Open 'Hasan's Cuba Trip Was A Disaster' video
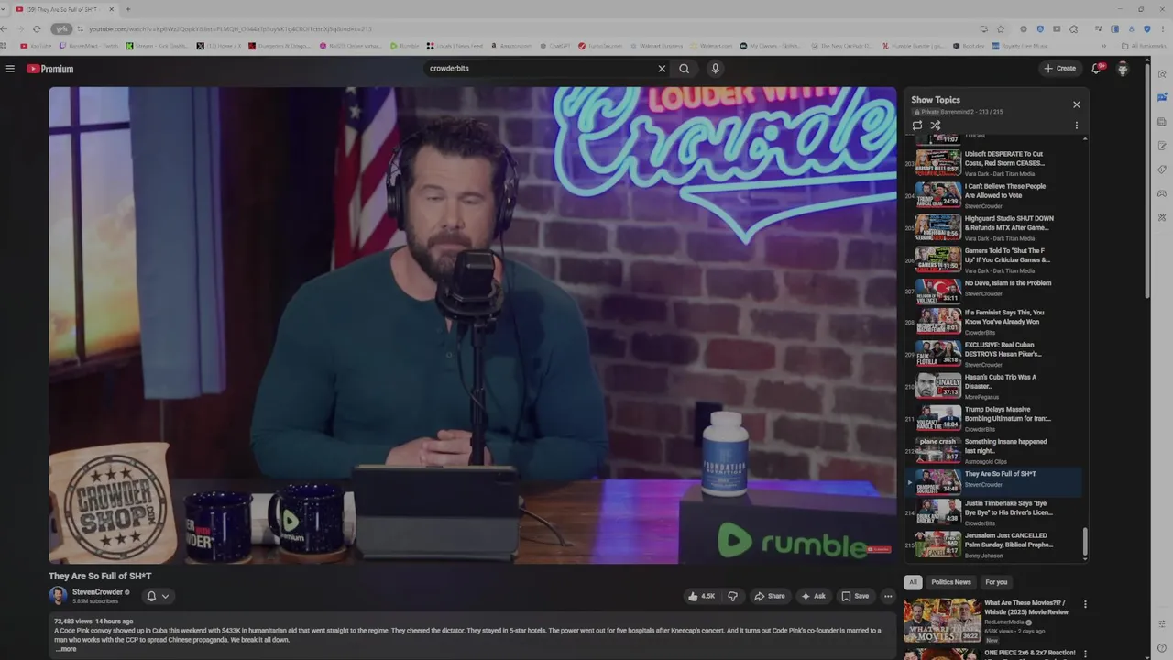The height and width of the screenshot is (660, 1173). [993, 386]
